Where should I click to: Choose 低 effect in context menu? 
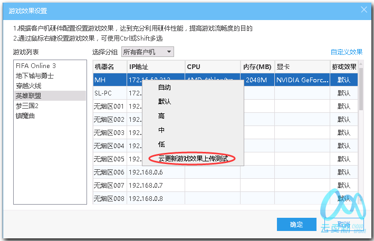[193, 144]
